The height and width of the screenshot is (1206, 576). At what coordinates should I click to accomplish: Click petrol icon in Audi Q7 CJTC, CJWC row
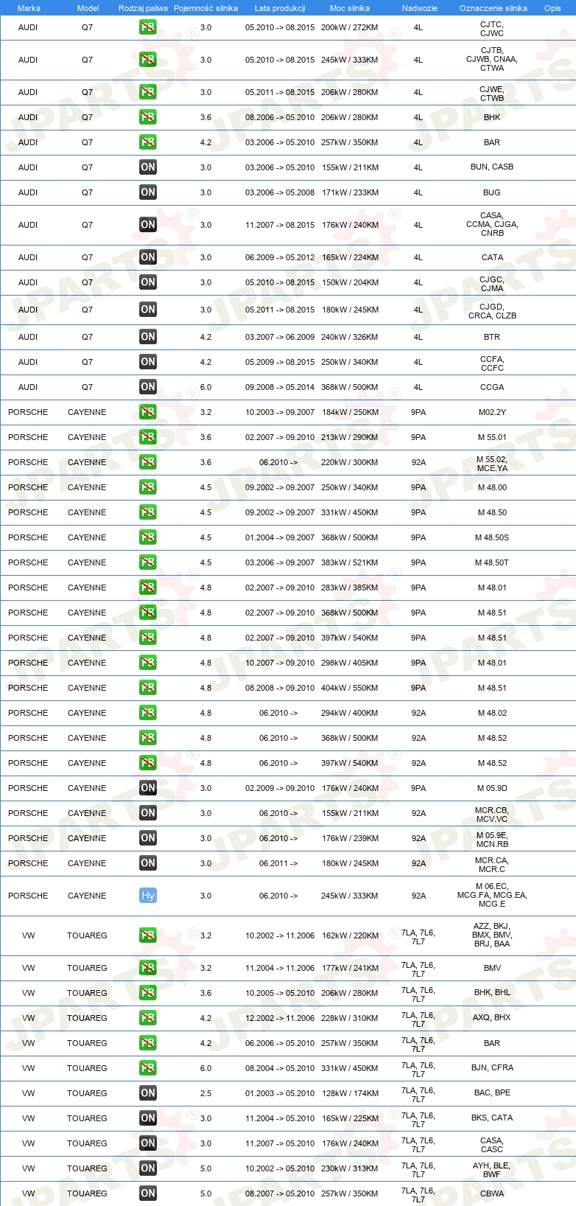pos(148,27)
